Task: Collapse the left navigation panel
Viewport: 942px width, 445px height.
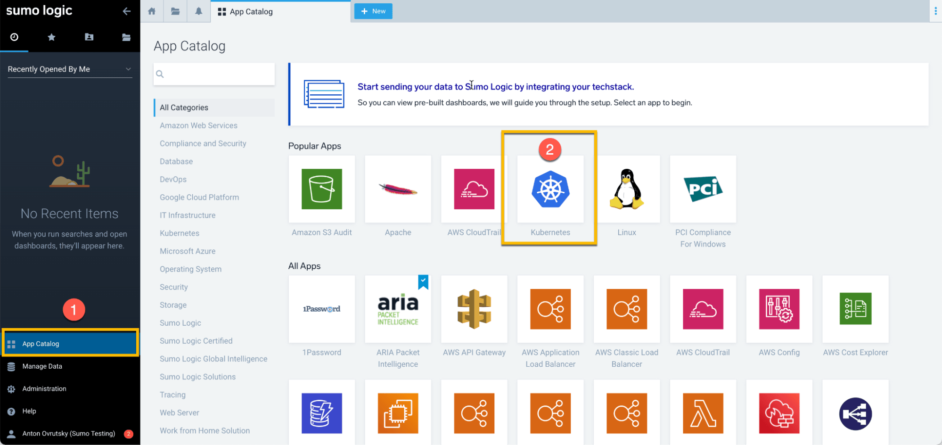Action: (126, 11)
